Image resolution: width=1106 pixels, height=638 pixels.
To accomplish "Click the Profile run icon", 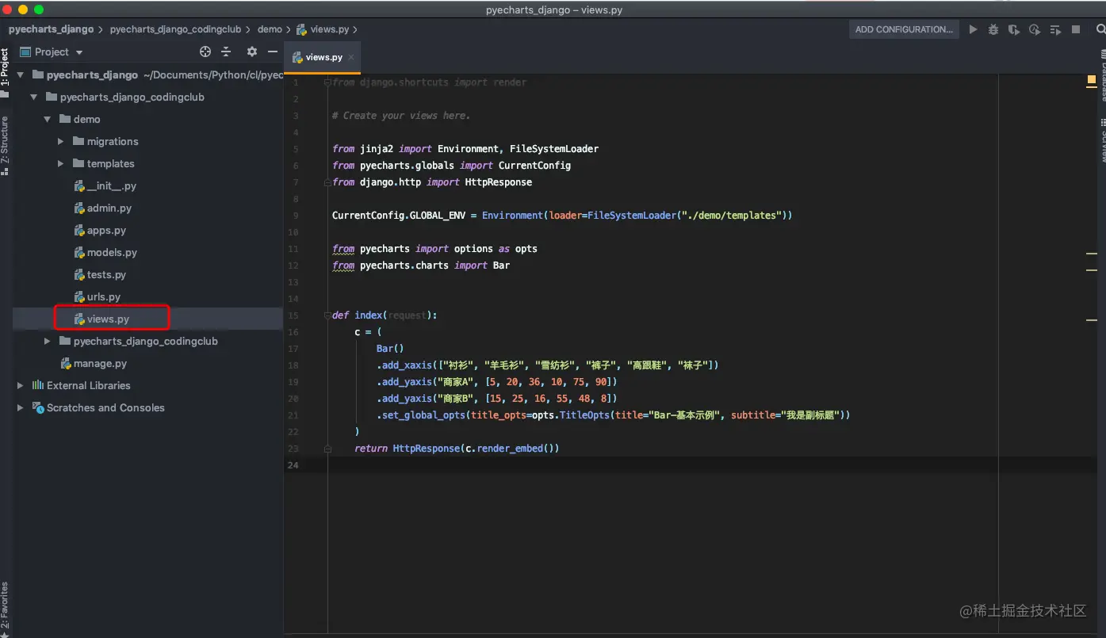I will coord(1035,29).
